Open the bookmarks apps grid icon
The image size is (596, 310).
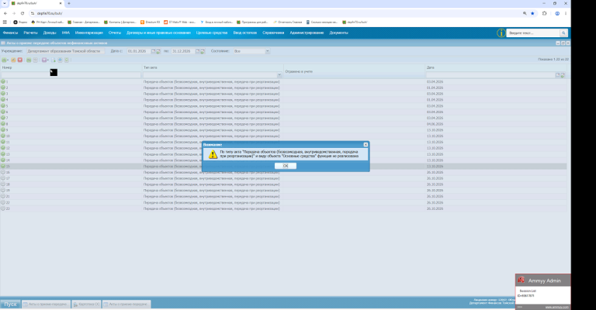5,22
